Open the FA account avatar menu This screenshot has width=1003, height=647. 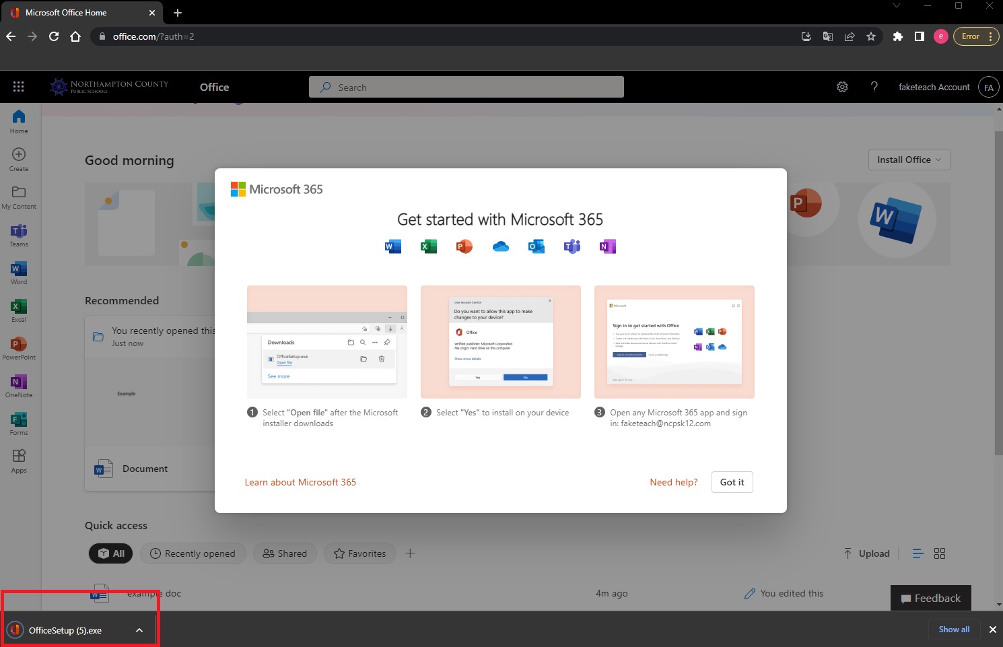[988, 87]
